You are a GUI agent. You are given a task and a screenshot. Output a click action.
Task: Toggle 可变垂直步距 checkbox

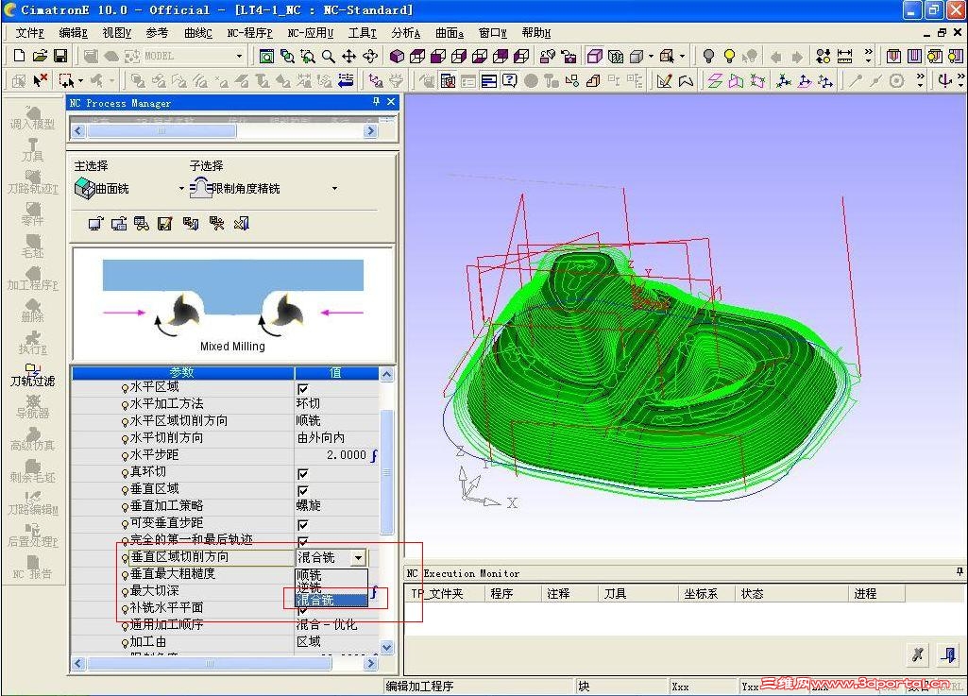tap(302, 524)
